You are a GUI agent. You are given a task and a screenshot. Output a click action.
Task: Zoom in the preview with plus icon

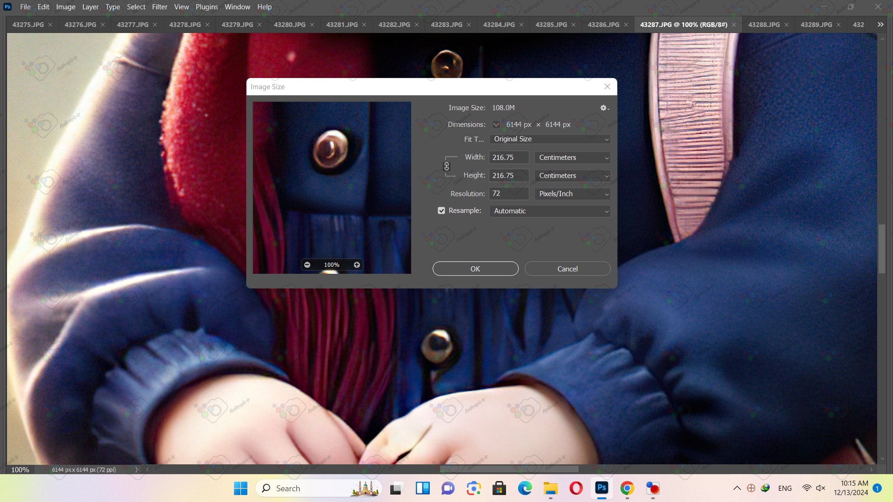[357, 265]
